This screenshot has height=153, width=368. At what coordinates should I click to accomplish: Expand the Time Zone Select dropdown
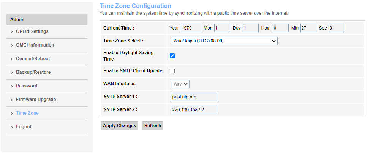(x=224, y=41)
